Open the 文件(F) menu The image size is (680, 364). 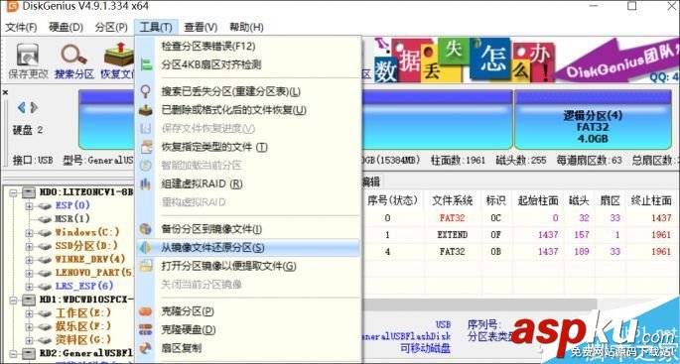coord(21,28)
